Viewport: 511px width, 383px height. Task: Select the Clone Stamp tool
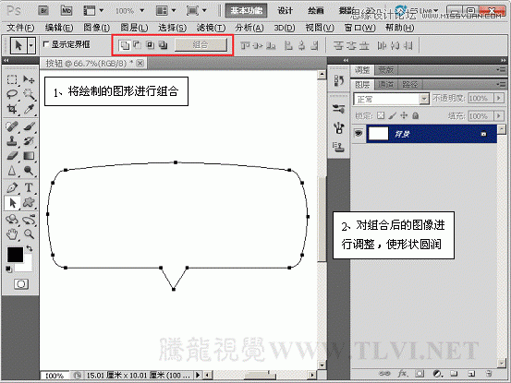click(12, 141)
